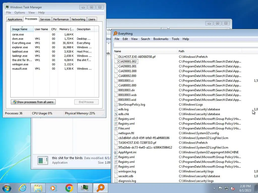Viewport: 258px width, 193px height.
Task: Select explorer.exe process row
Action: [55, 47]
